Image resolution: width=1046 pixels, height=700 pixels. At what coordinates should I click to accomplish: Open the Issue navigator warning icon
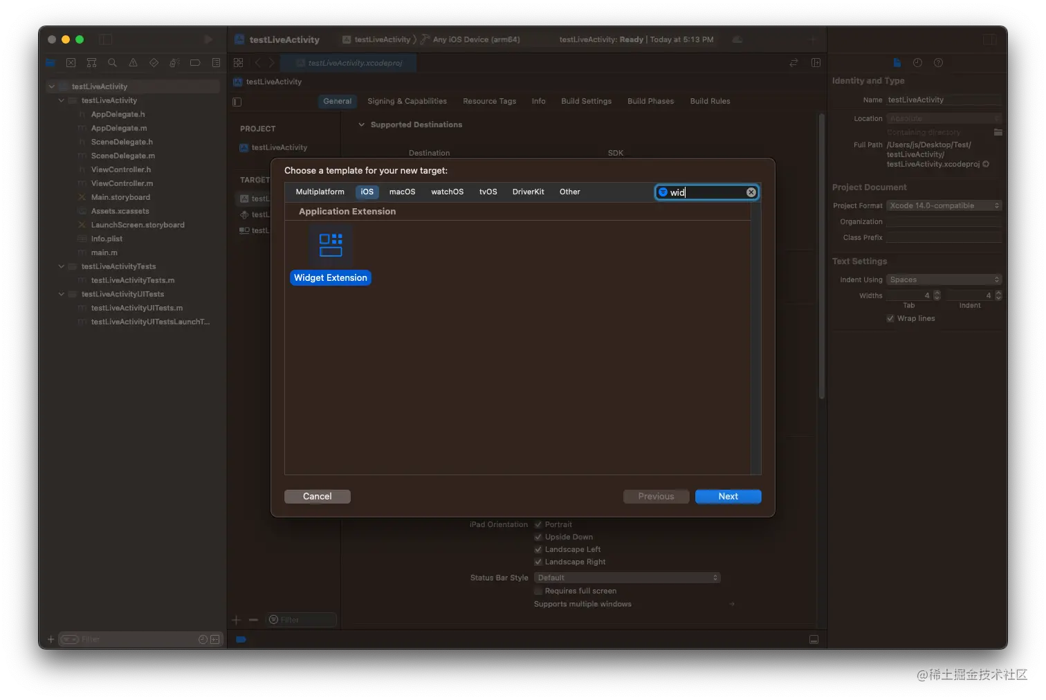[133, 63]
